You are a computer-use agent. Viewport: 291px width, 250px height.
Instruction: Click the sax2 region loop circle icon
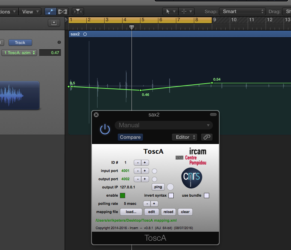click(85, 34)
